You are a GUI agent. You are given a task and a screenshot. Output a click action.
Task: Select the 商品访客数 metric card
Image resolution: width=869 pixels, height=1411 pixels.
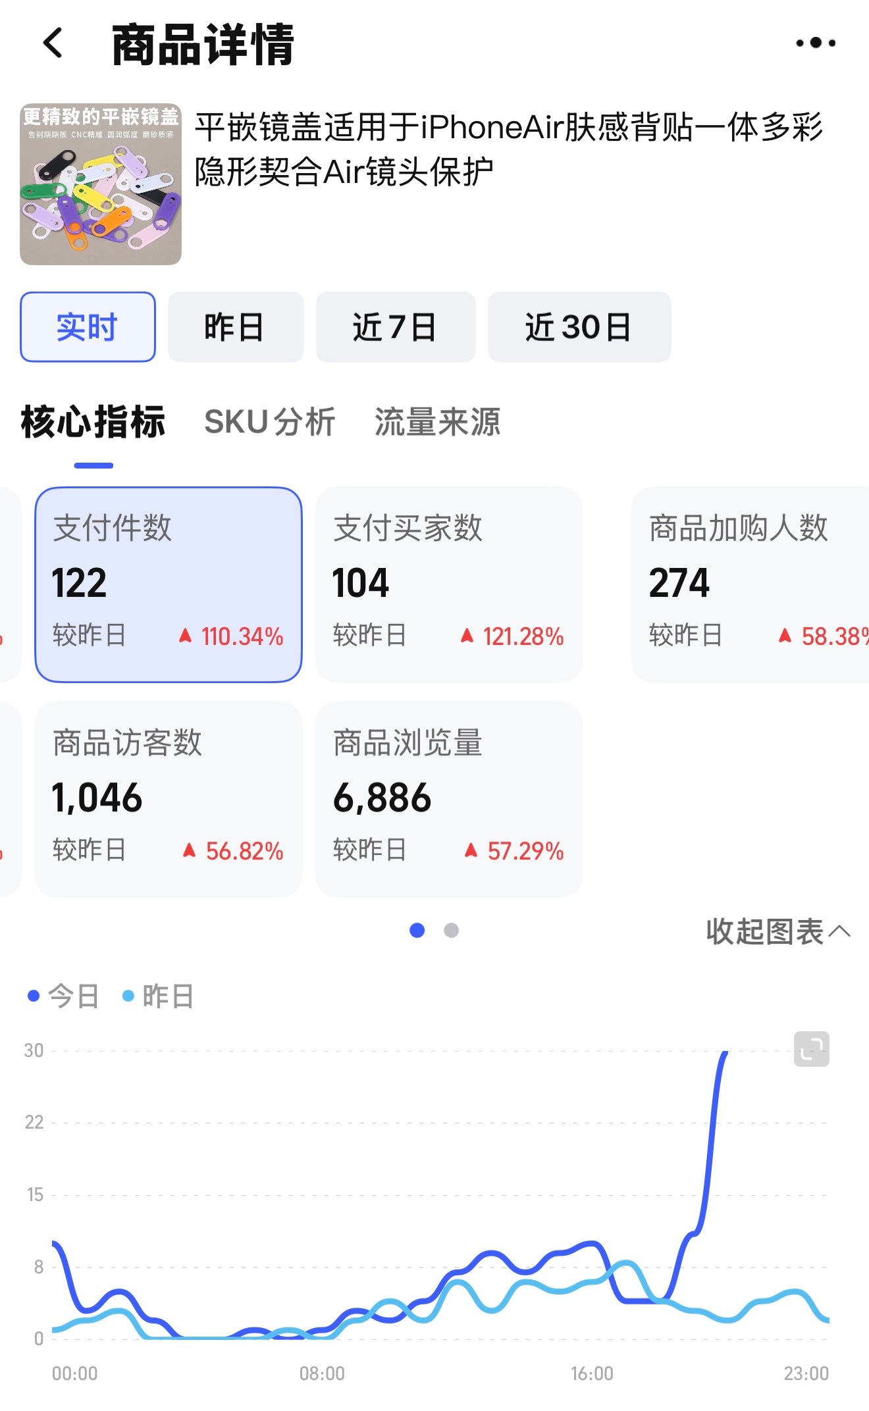(169, 799)
